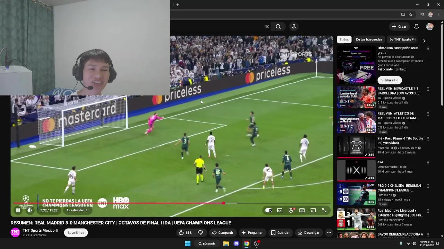Viewport: 444px width, 249px height.
Task: Switch to theater mode view
Action: (x=302, y=210)
